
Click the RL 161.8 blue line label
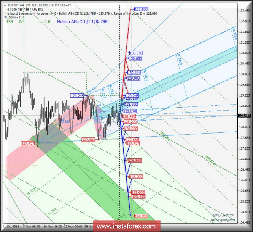tap(180, 60)
